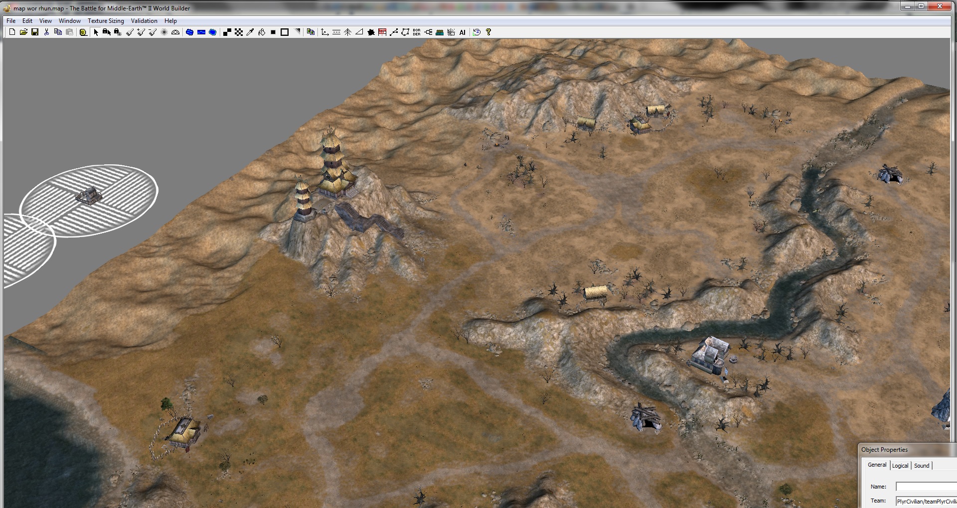
Task: Switch to General tab in Object Properties
Action: (x=877, y=465)
